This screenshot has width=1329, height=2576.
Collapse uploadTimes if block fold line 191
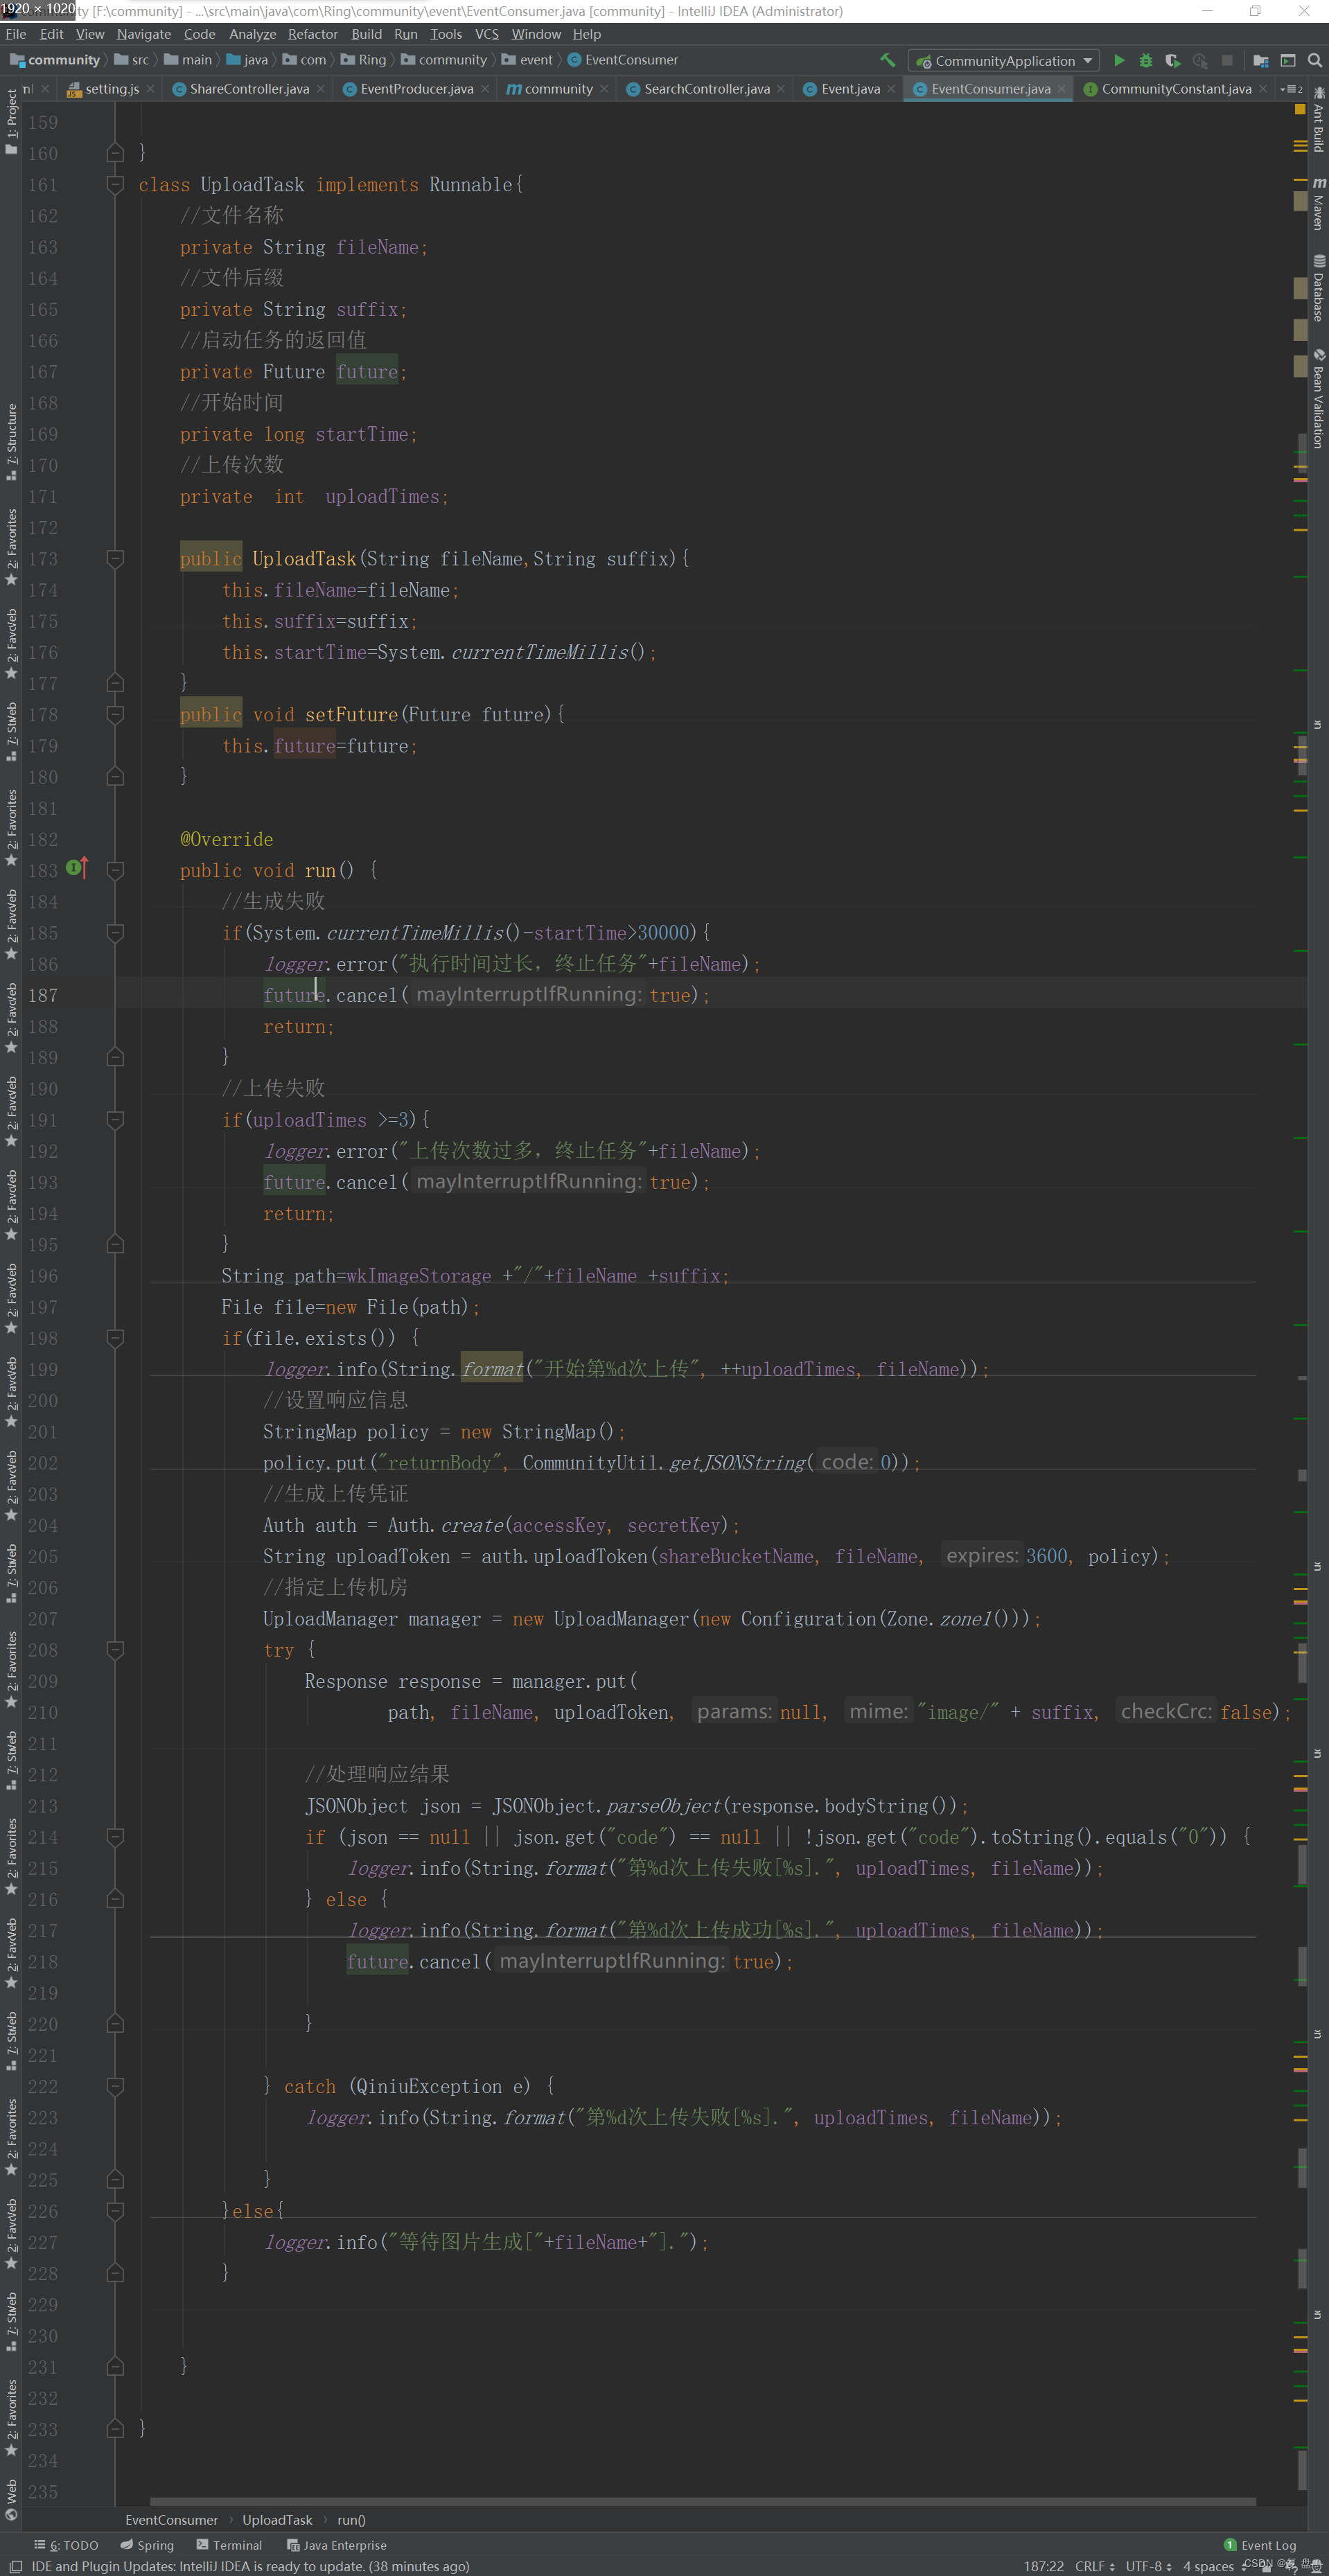click(115, 1119)
